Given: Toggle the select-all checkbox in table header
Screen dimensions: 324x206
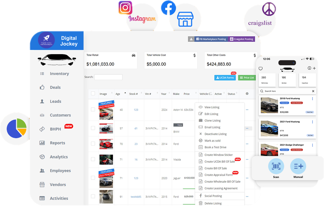Looking at the screenshot, I should point(93,94).
